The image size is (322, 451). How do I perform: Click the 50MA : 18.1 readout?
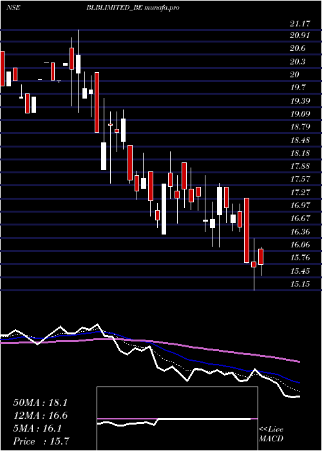[40, 403]
